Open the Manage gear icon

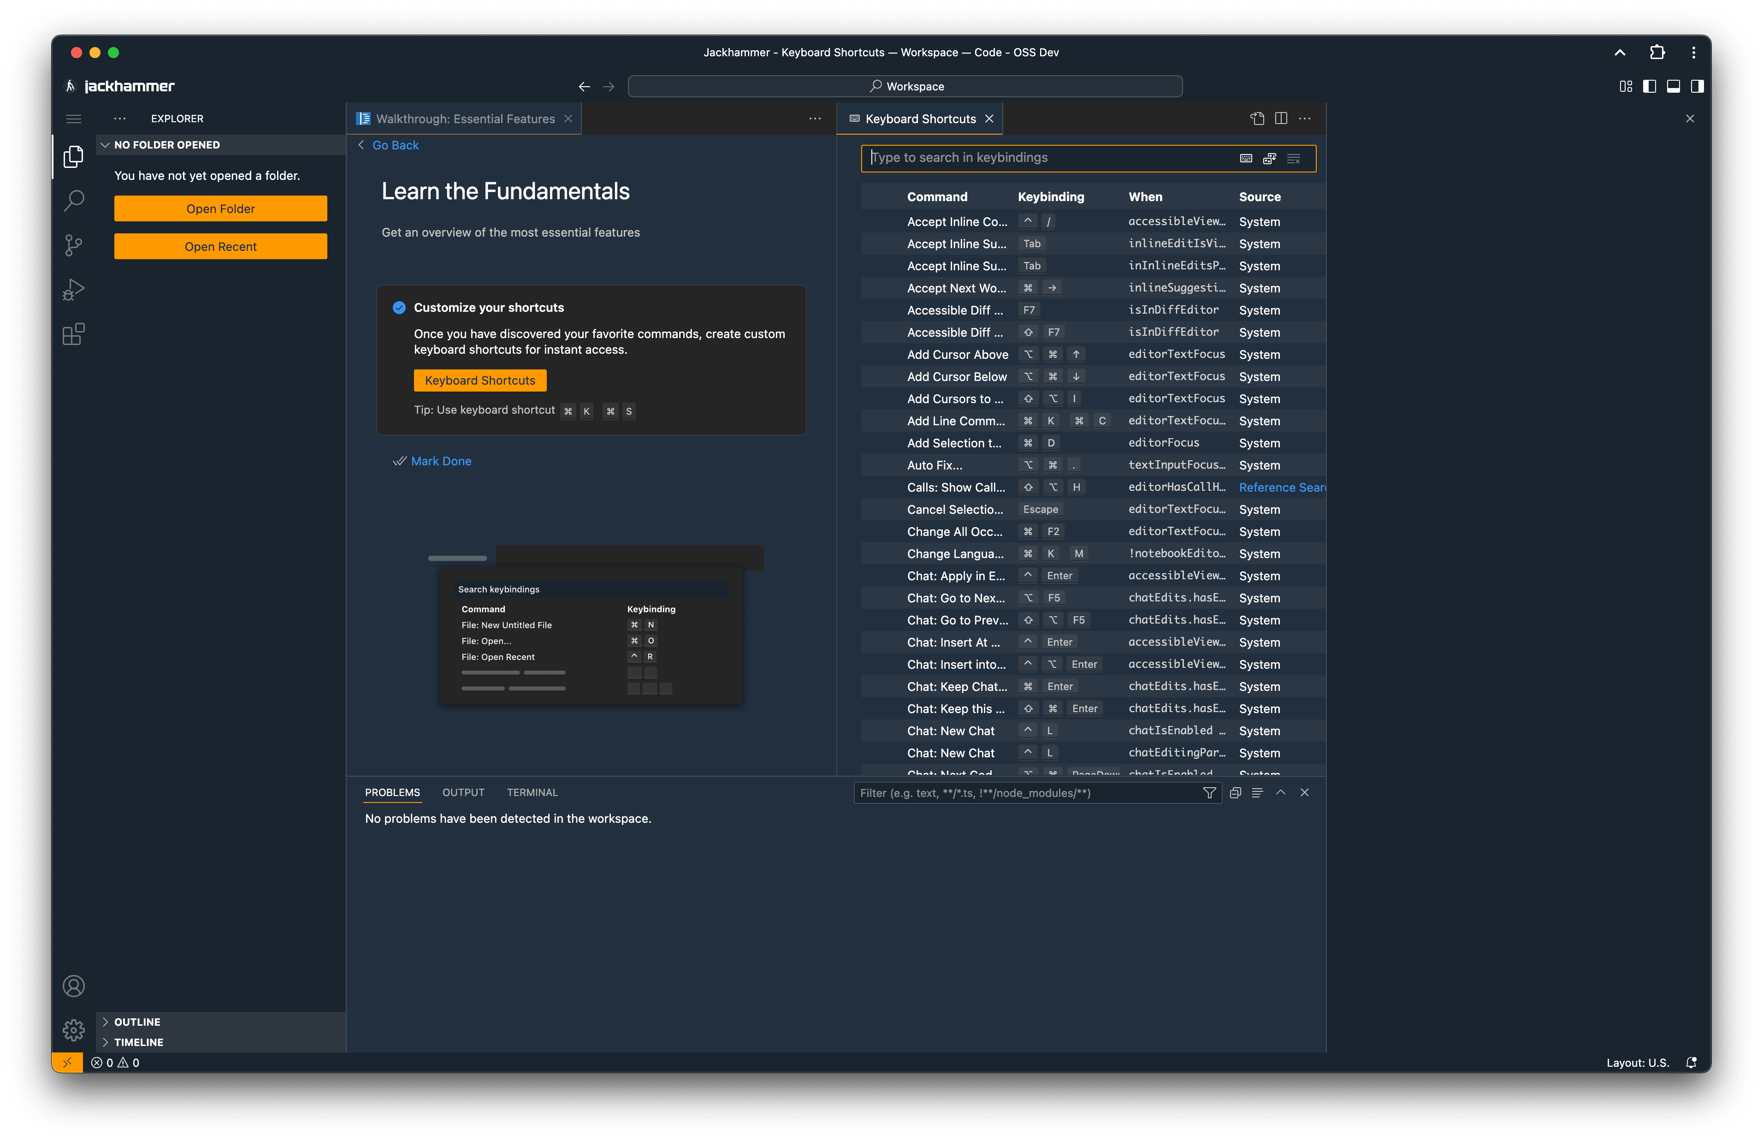coord(73,1030)
